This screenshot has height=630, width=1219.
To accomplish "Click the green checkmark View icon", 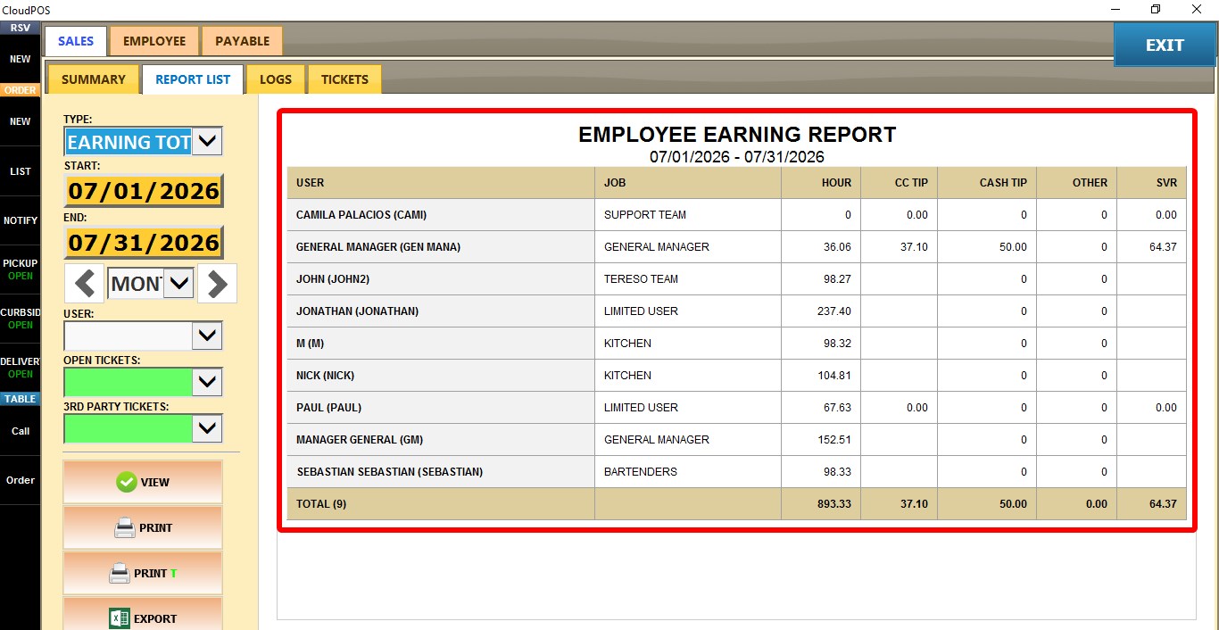I will click(x=127, y=482).
